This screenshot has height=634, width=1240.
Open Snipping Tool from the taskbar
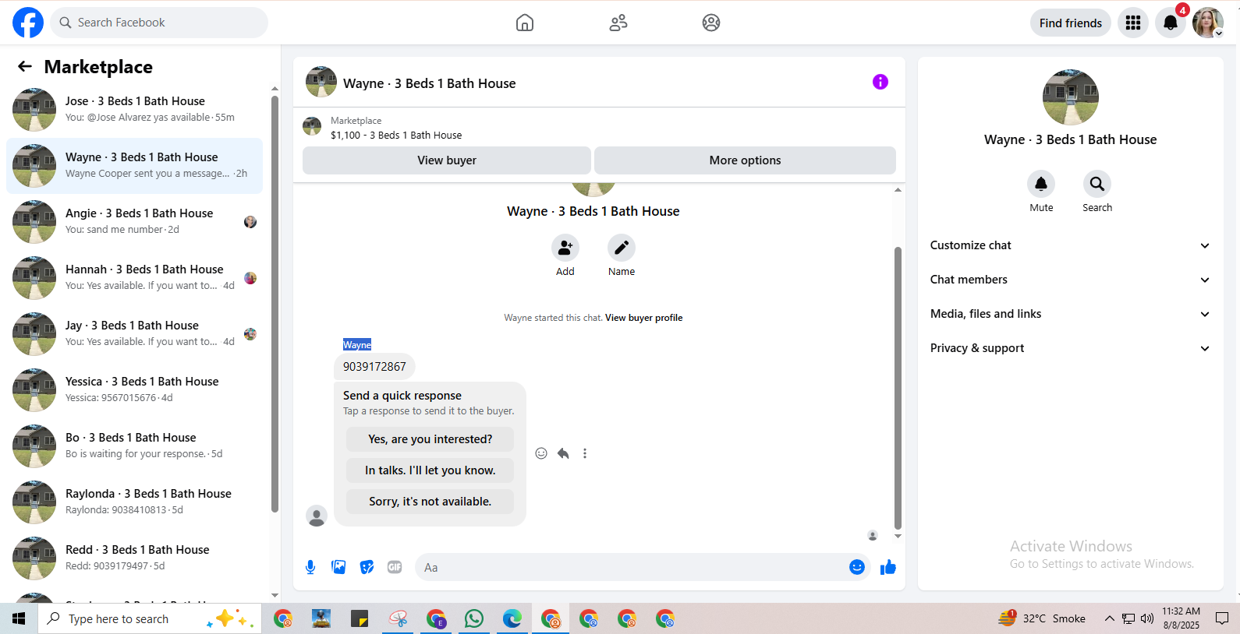coord(398,619)
